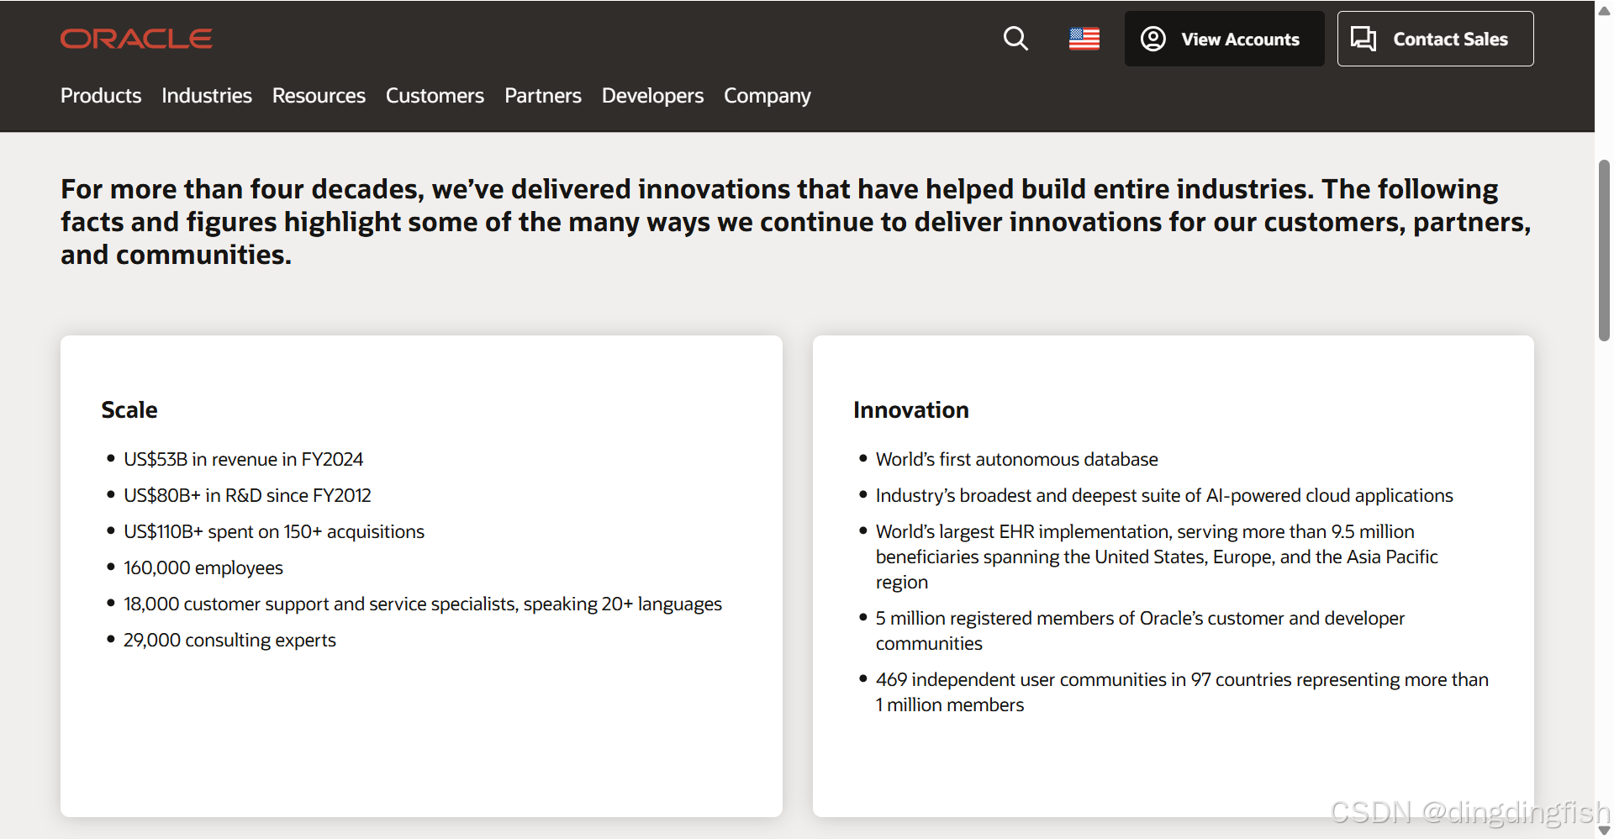The height and width of the screenshot is (839, 1614).
Task: Click the Innovation card heading
Action: point(911,410)
